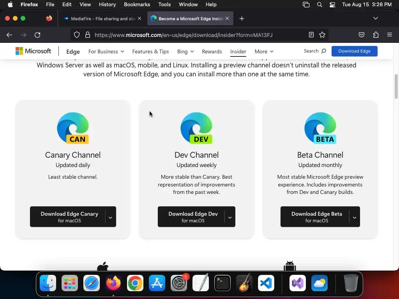This screenshot has height=299, width=399.
Task: Go back with the browser back arrow
Action: tap(9, 35)
